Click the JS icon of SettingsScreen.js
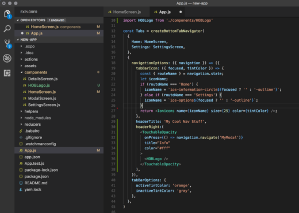This screenshot has height=213, width=299. pos(25,105)
